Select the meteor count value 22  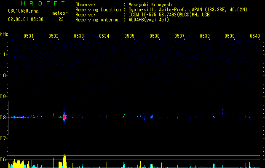click(61, 19)
